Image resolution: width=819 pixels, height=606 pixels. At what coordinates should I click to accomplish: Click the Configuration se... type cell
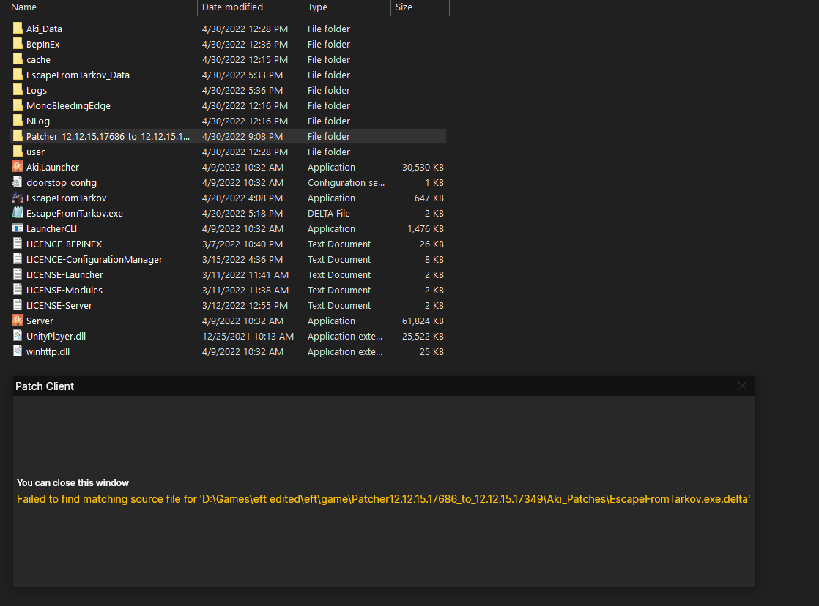(x=346, y=183)
